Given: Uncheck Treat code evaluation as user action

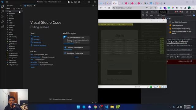Looking at the screenshot, I should tap(170, 32).
